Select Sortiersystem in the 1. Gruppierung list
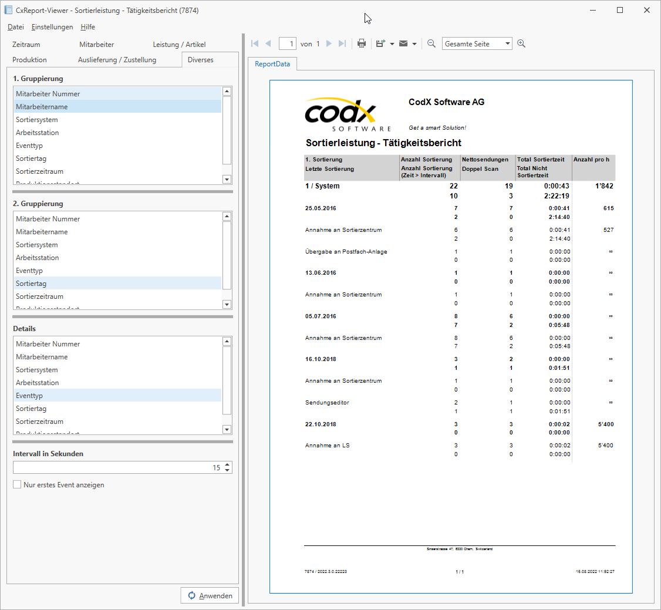The image size is (661, 610). (117, 120)
